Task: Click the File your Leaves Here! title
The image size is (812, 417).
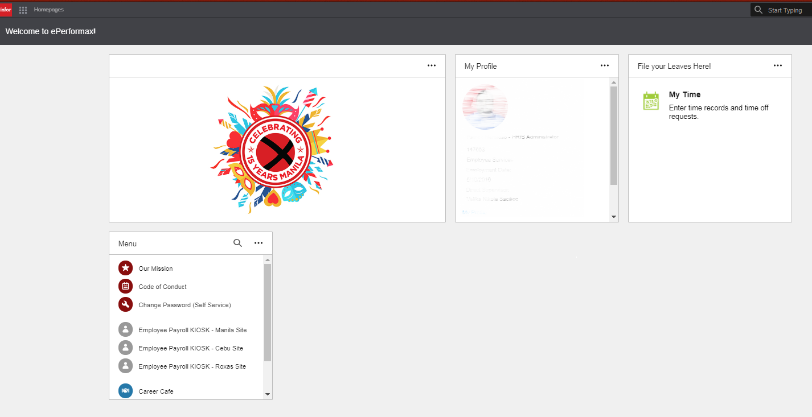Action: [x=674, y=66]
